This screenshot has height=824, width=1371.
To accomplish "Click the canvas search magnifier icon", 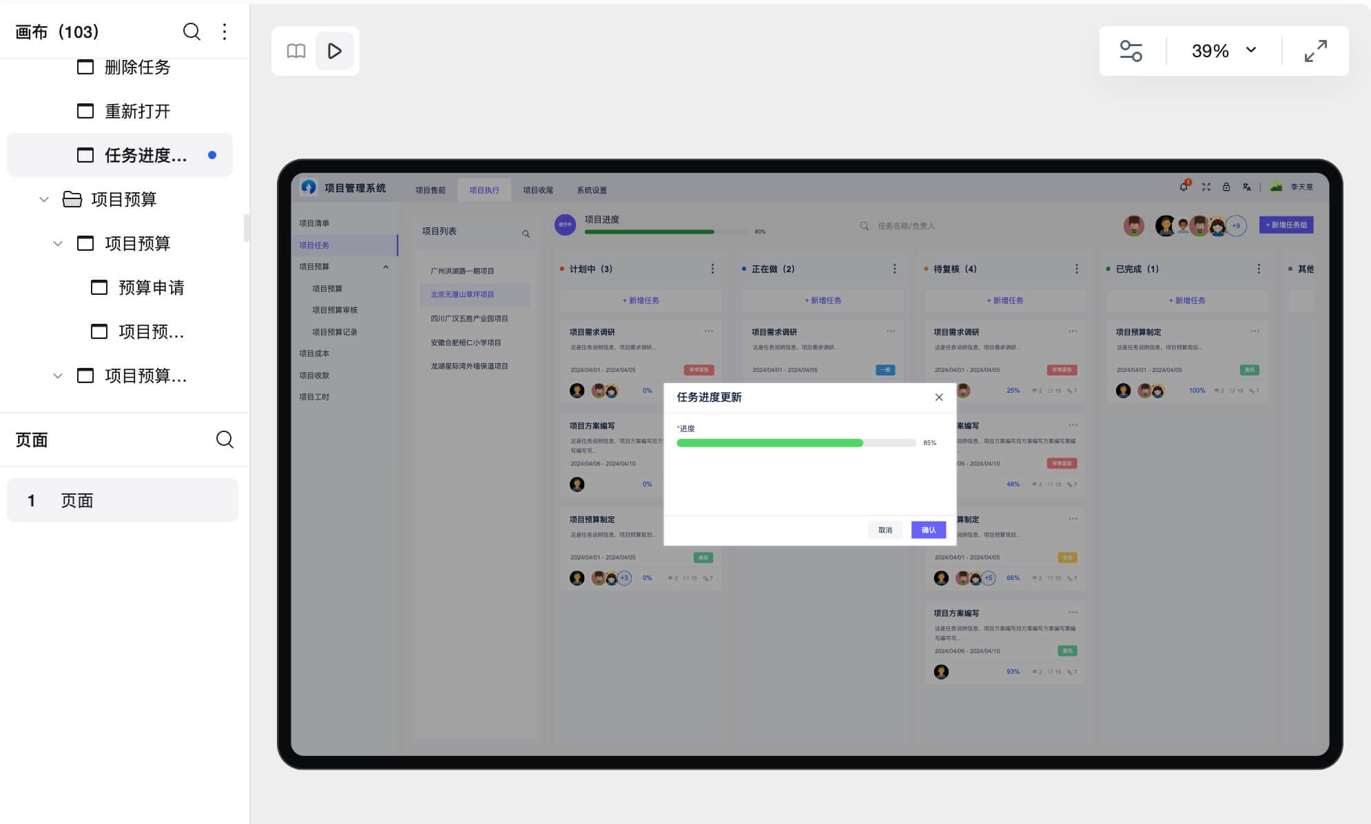I will tap(192, 32).
